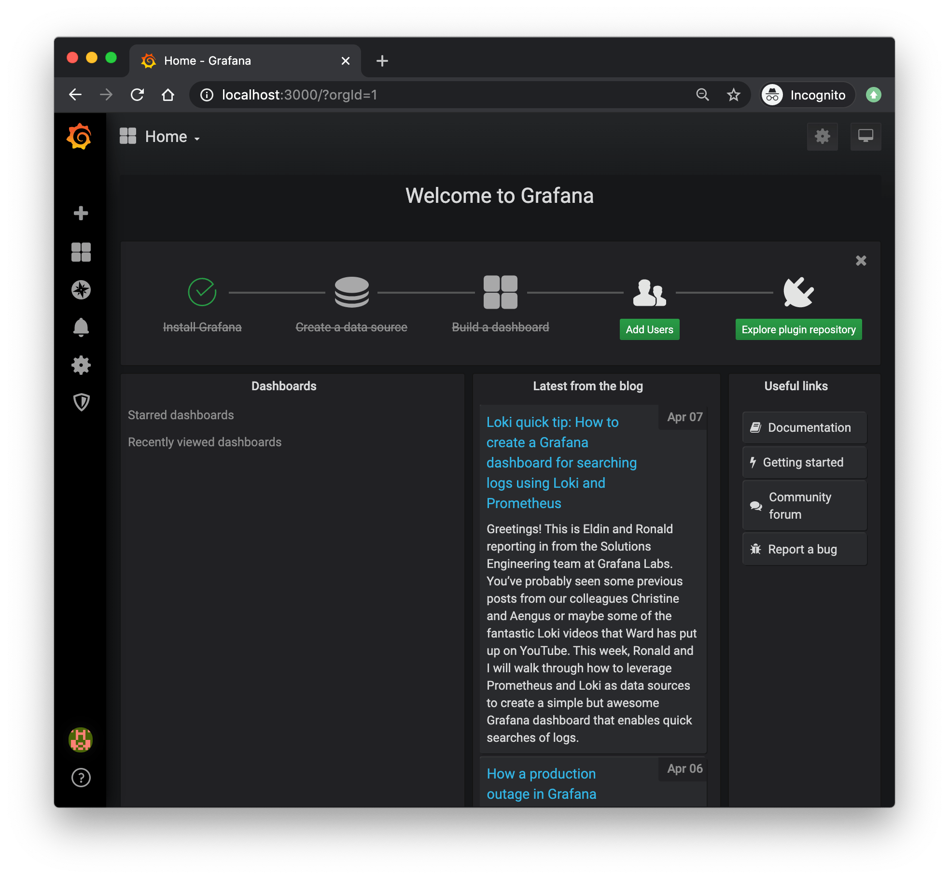The image size is (949, 879).
Task: Click Explore plugin repository button
Action: (799, 329)
